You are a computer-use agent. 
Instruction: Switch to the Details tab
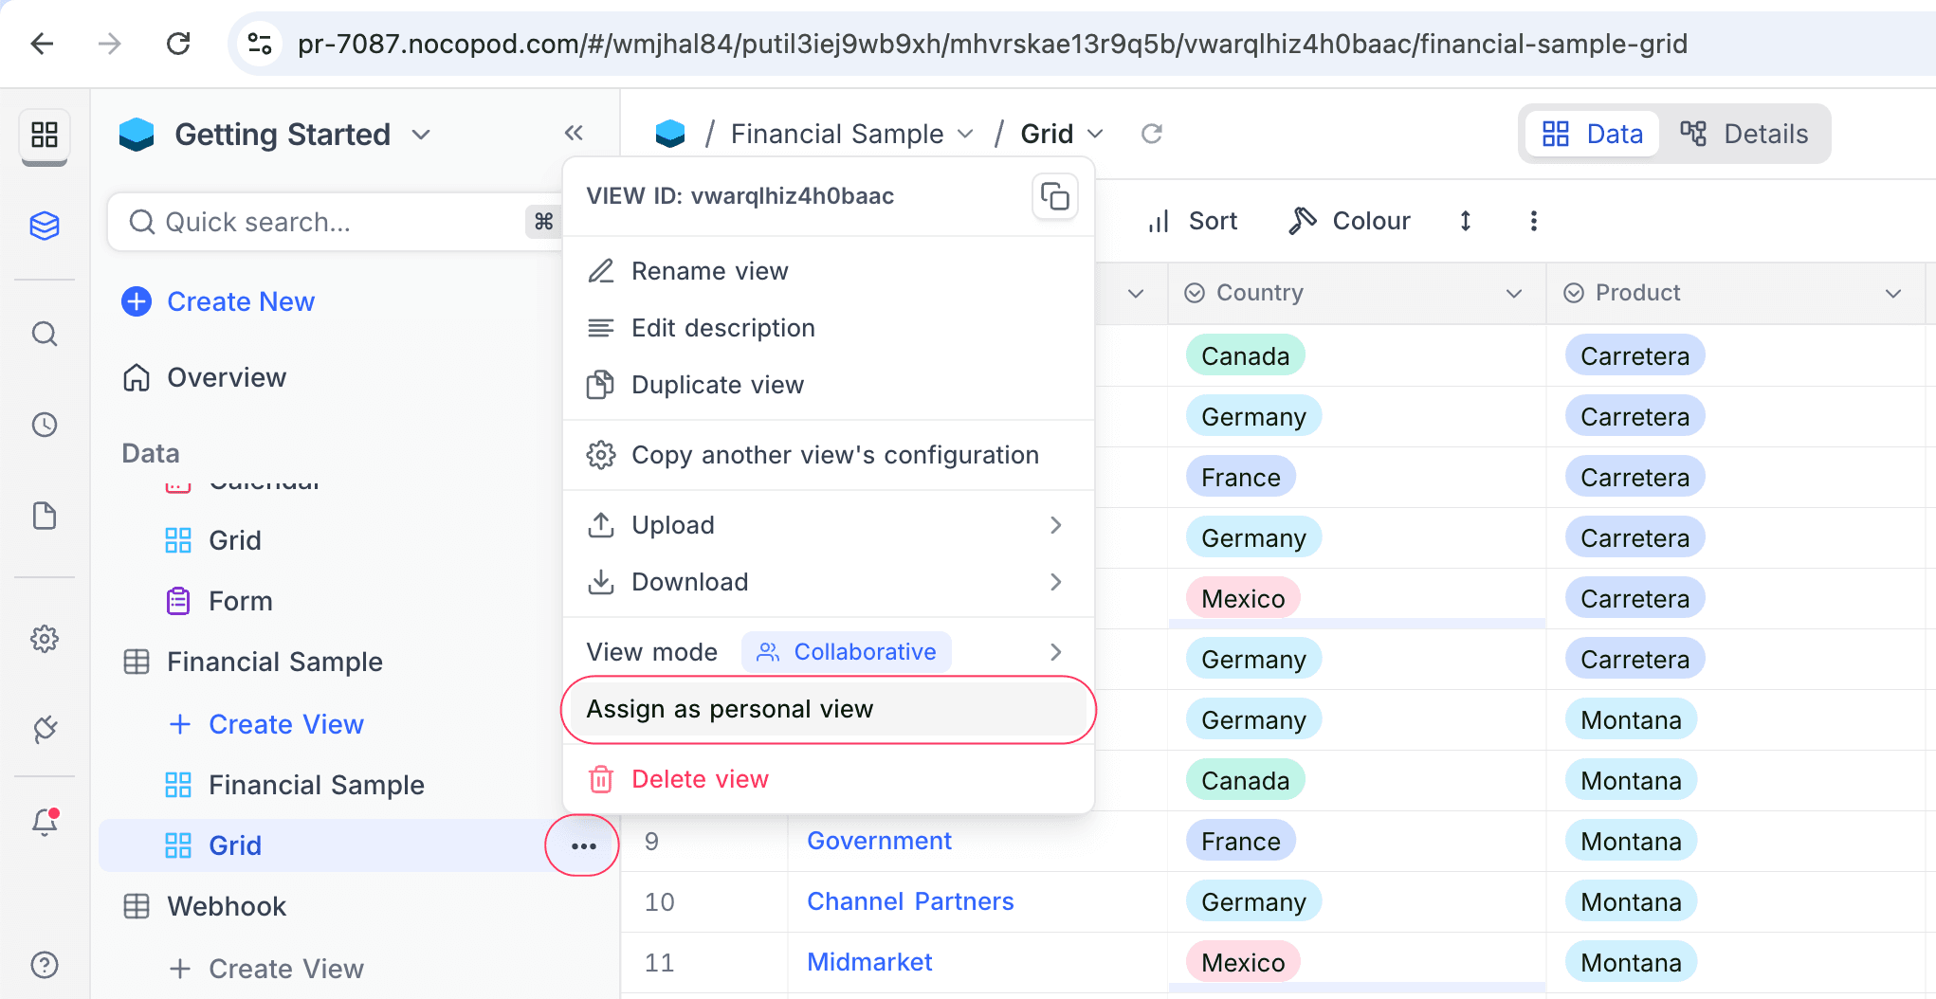(x=1744, y=134)
